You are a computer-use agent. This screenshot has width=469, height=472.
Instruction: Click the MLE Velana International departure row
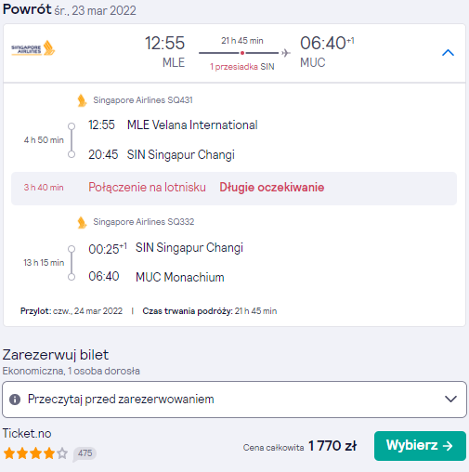173,125
